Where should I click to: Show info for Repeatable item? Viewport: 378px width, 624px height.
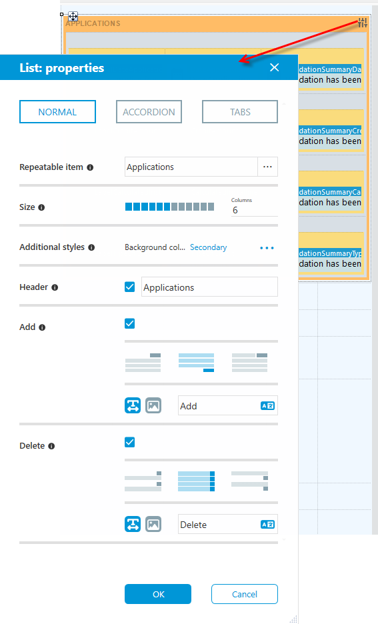click(x=90, y=167)
